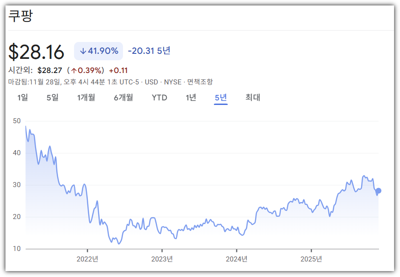The width and height of the screenshot is (400, 277).
Task: Click the +0.11 after-hours change value
Action: [x=118, y=70]
